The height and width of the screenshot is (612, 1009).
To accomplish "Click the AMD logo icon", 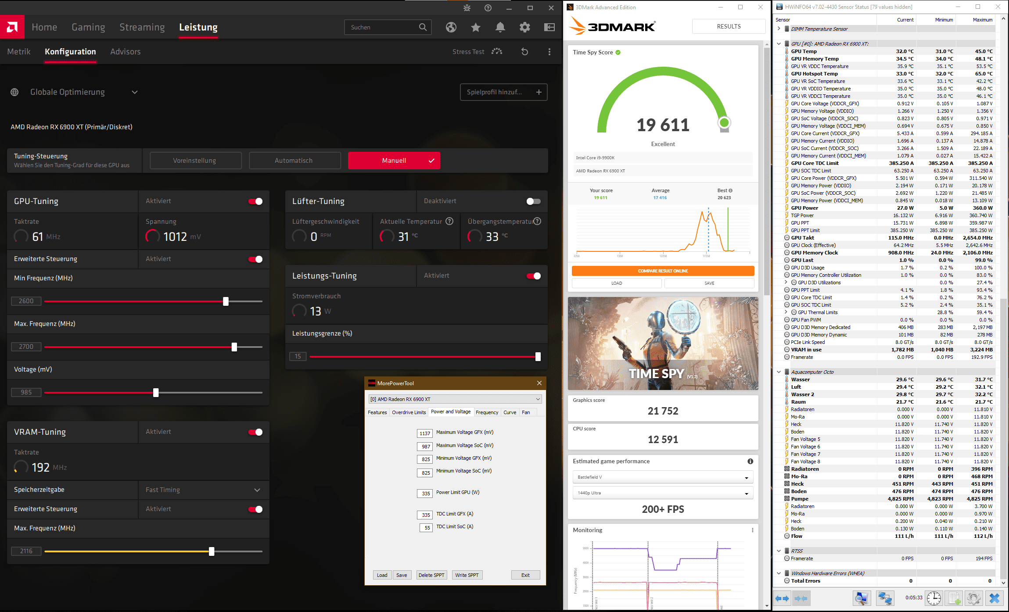I will 12,27.
